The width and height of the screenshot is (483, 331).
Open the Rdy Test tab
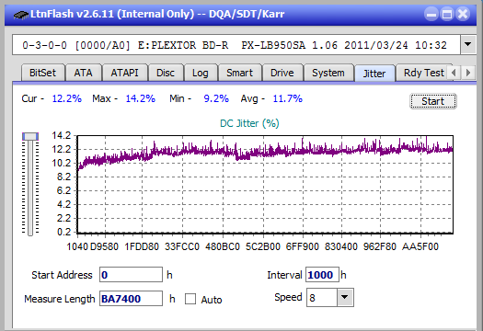pyautogui.click(x=424, y=73)
